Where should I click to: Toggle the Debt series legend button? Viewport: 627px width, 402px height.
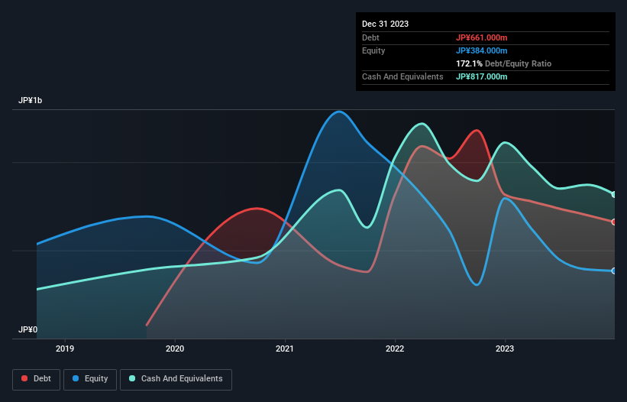click(36, 379)
